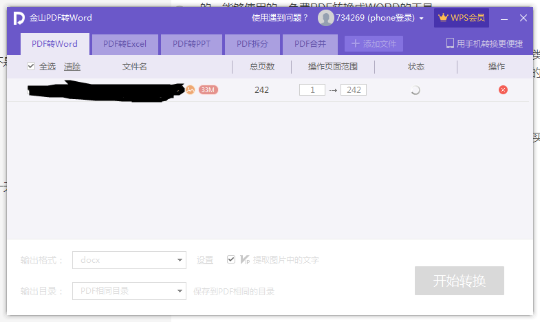Click the 操作页面范围 column header
The image size is (540, 322).
pos(333,67)
